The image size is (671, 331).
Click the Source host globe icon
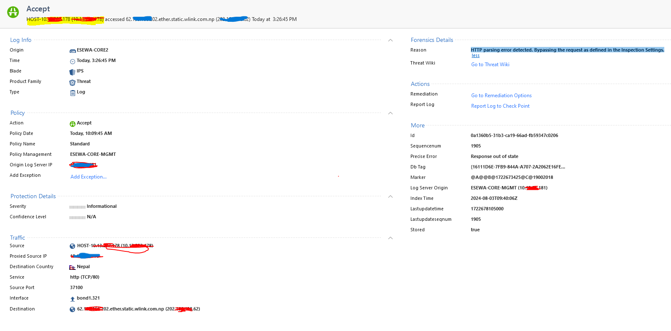pos(73,246)
